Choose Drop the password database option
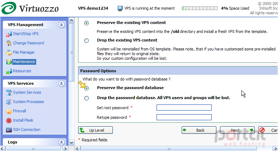The image size is (278, 151). 87,98
